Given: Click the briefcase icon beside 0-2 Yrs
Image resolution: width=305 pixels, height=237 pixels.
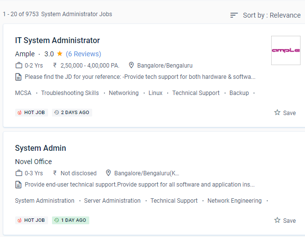Looking at the screenshot, I should (x=19, y=65).
